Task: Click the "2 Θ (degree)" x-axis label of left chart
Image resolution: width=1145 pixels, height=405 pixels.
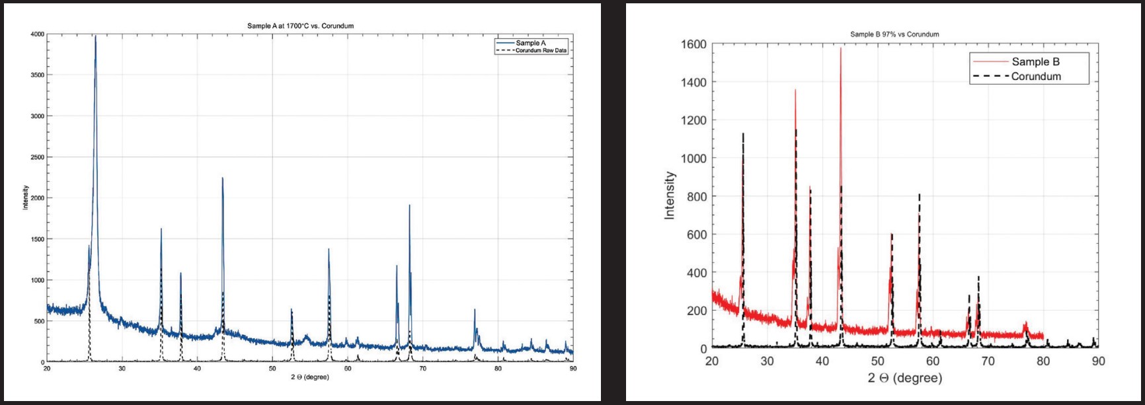Action: 309,377
